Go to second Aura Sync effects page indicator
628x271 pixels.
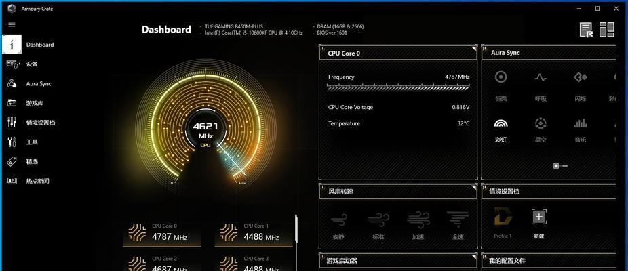pyautogui.click(x=564, y=166)
